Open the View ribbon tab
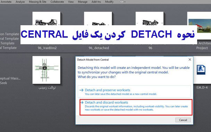The width and height of the screenshot is (211, 132). pos(71,2)
